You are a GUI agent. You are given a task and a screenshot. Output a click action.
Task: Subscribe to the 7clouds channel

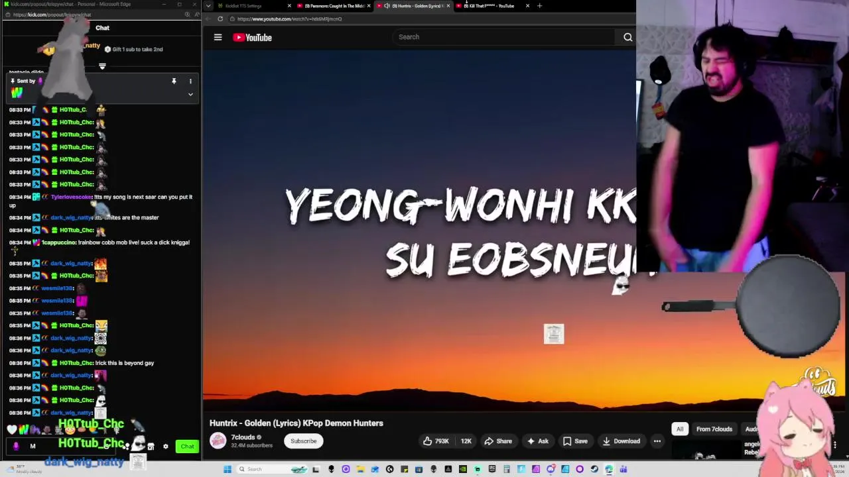[304, 441]
